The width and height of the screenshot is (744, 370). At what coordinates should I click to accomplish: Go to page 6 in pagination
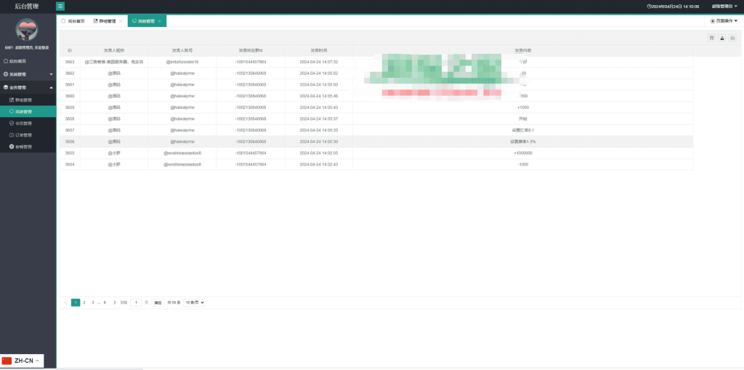(105, 302)
